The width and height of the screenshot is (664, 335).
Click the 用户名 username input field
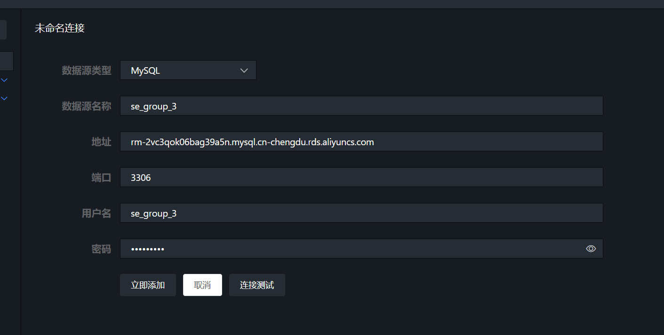pos(361,213)
